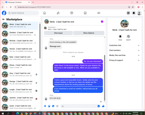This screenshot has height=115, width=145.
Task: Choose a GIF icon in composer
Action: pyautogui.click(x=57, y=106)
